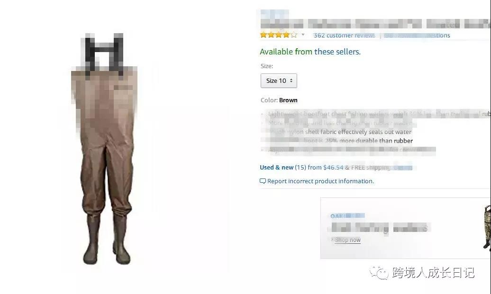The width and height of the screenshot is (491, 294).
Task: Open the answered questions link
Action: [417, 36]
